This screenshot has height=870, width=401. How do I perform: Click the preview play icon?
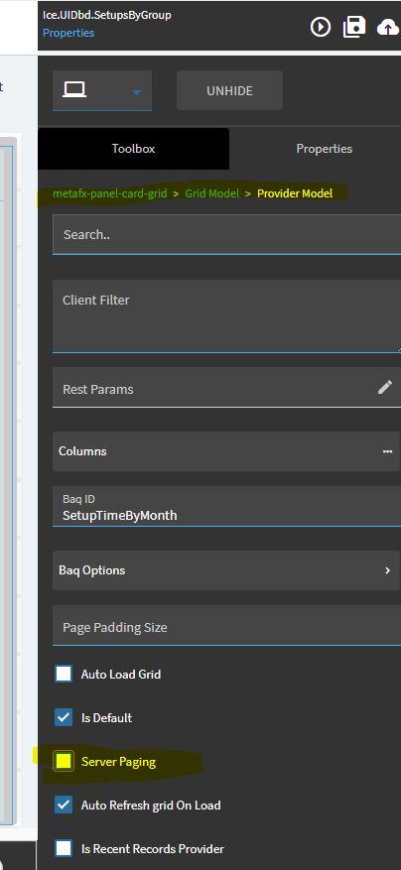click(x=321, y=27)
